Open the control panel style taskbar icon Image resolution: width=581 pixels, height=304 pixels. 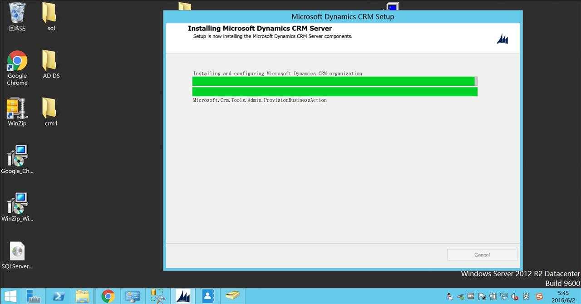tap(133, 296)
